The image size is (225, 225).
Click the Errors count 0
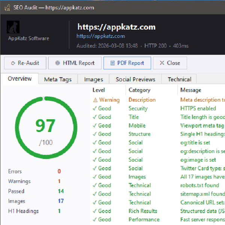point(59,171)
